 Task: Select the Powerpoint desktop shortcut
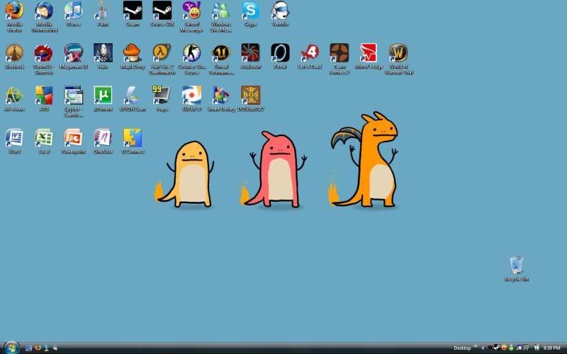click(x=74, y=141)
